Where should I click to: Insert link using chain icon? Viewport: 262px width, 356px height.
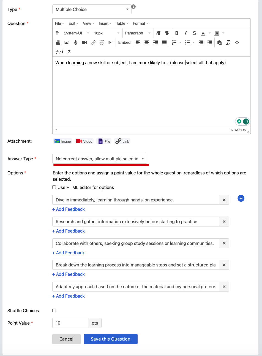[x=93, y=42]
